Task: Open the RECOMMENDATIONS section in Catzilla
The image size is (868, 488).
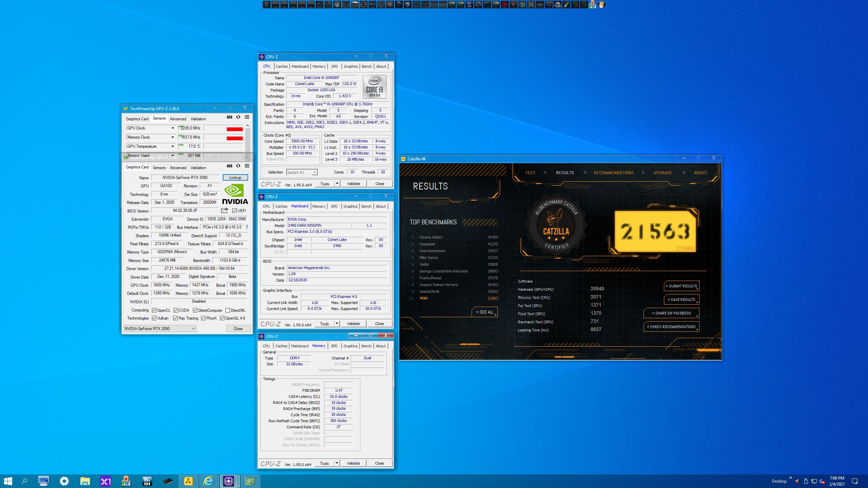Action: point(613,173)
